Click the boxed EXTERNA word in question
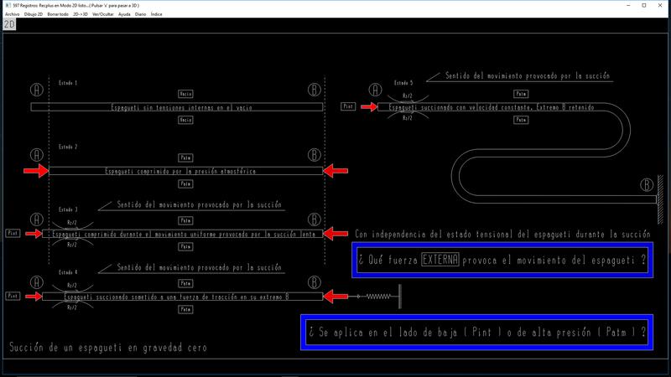 (440, 261)
